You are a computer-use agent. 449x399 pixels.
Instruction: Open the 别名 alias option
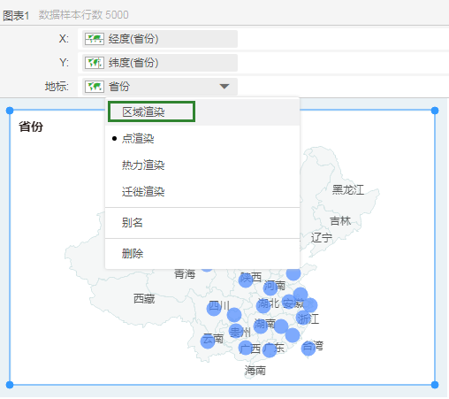(x=202, y=223)
